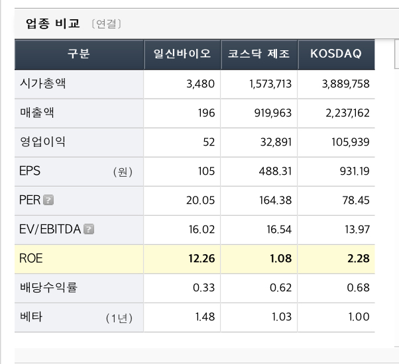
Task: Select EV/EBITDA value 13.97
Action: pyautogui.click(x=357, y=230)
